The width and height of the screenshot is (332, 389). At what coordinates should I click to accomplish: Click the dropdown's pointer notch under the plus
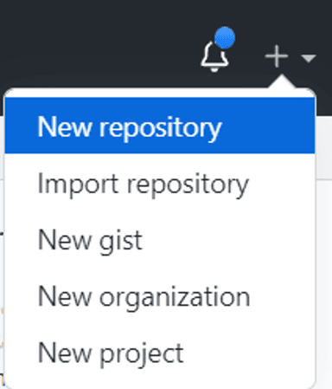pos(282,81)
